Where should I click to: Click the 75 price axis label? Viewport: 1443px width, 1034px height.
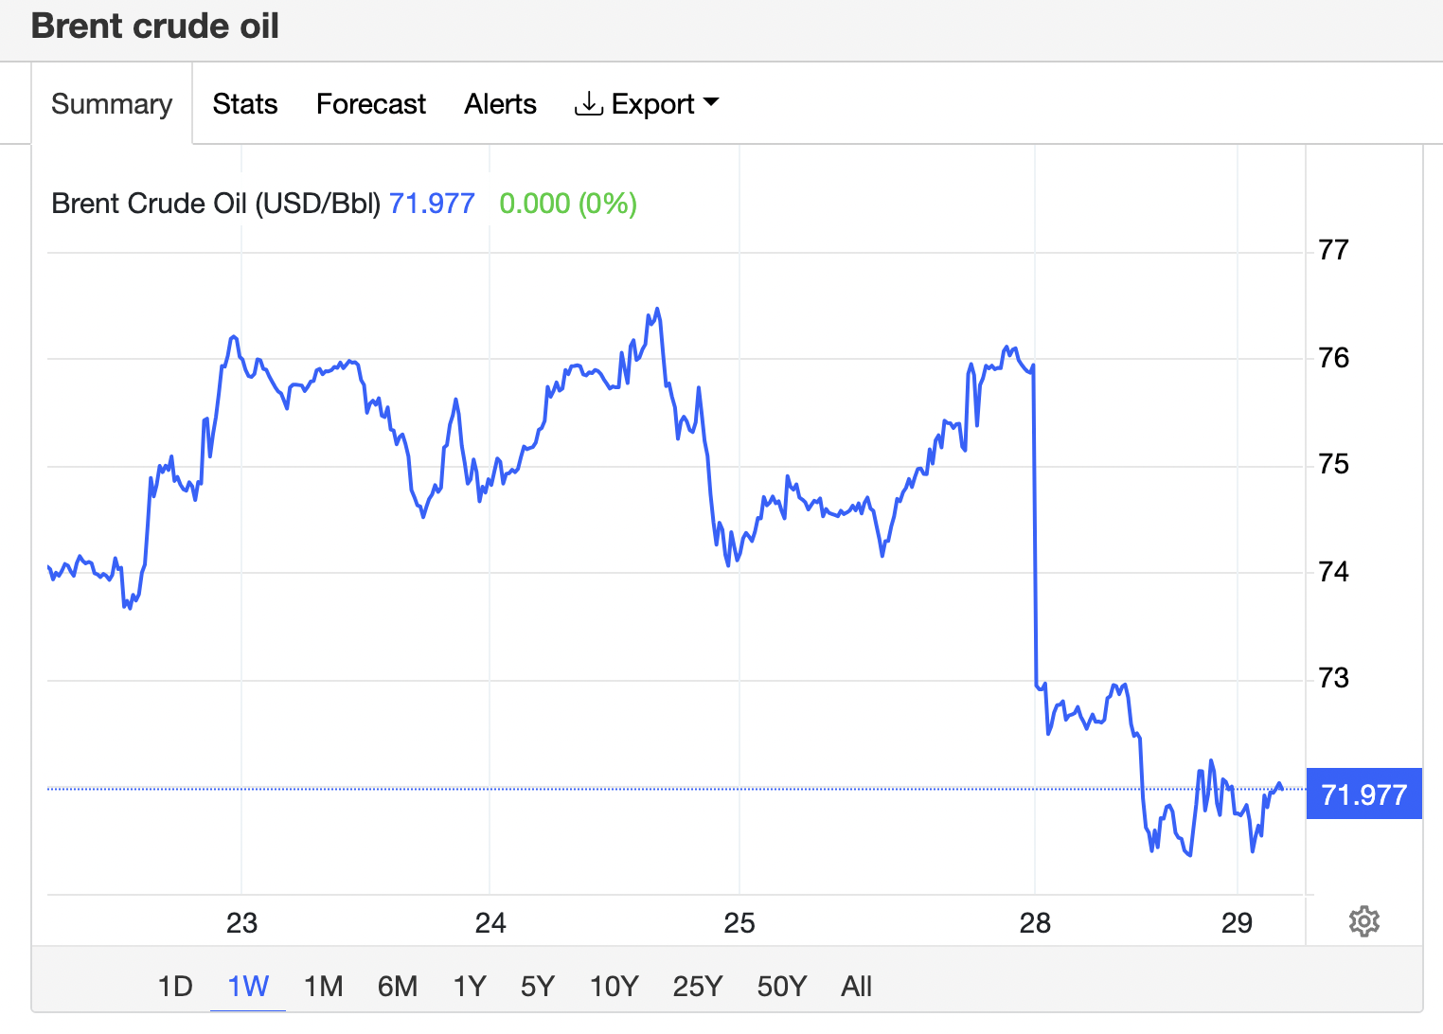coord(1333,464)
